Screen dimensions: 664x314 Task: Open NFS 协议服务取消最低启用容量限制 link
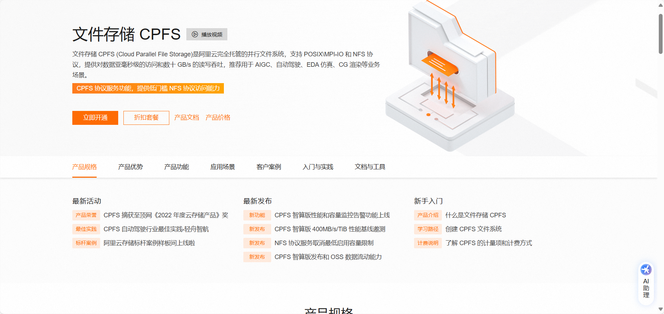[324, 243]
